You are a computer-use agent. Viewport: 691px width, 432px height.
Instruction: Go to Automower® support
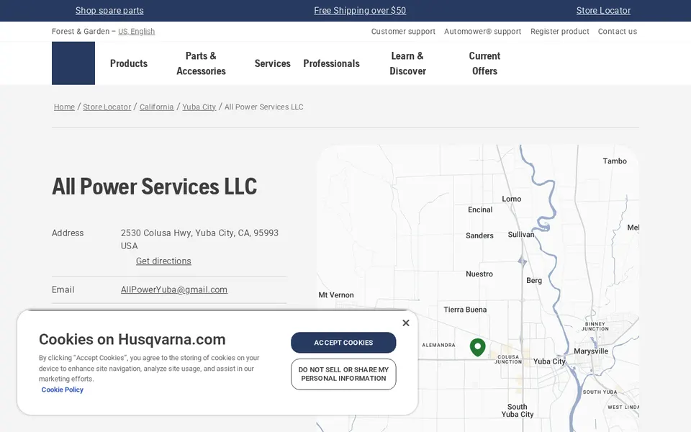point(482,31)
